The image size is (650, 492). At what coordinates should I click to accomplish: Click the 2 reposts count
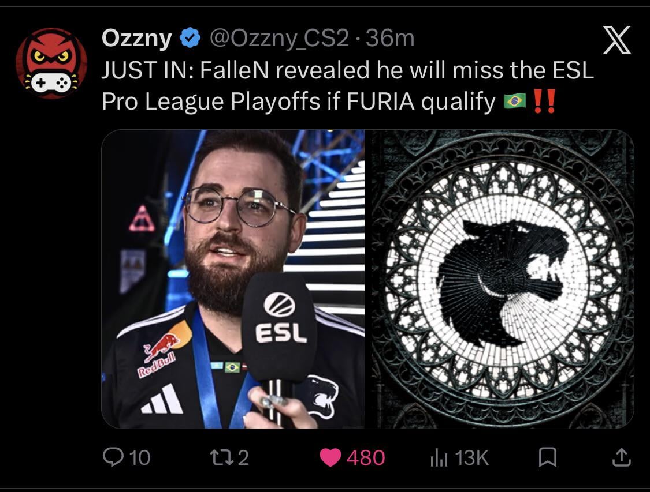click(243, 458)
